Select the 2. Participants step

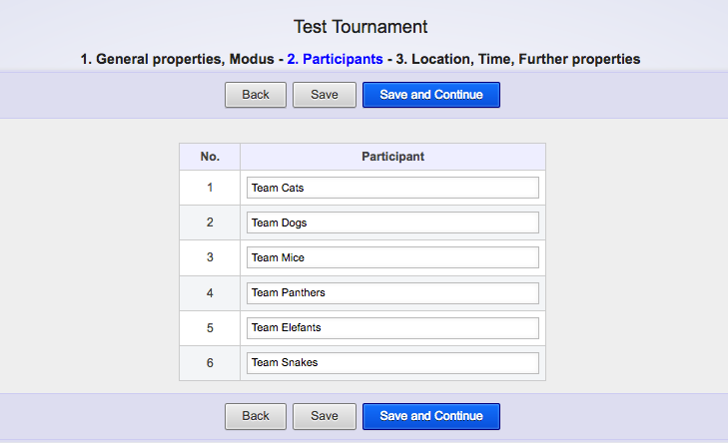pyautogui.click(x=335, y=59)
